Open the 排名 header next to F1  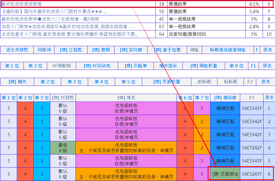click(267, 66)
